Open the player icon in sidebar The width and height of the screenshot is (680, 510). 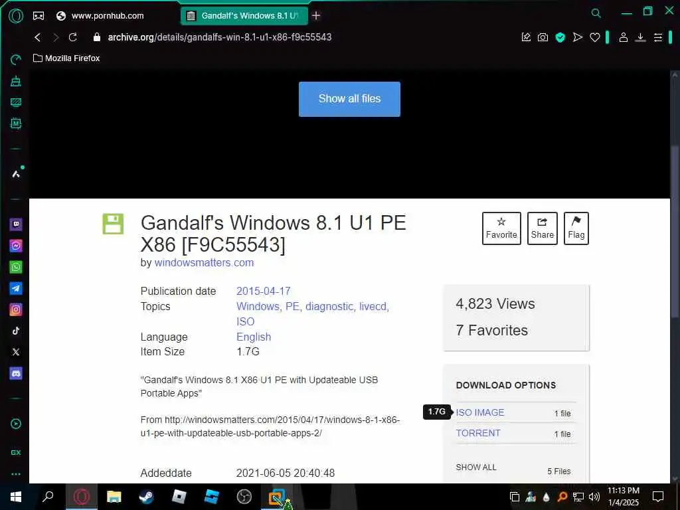(x=16, y=424)
